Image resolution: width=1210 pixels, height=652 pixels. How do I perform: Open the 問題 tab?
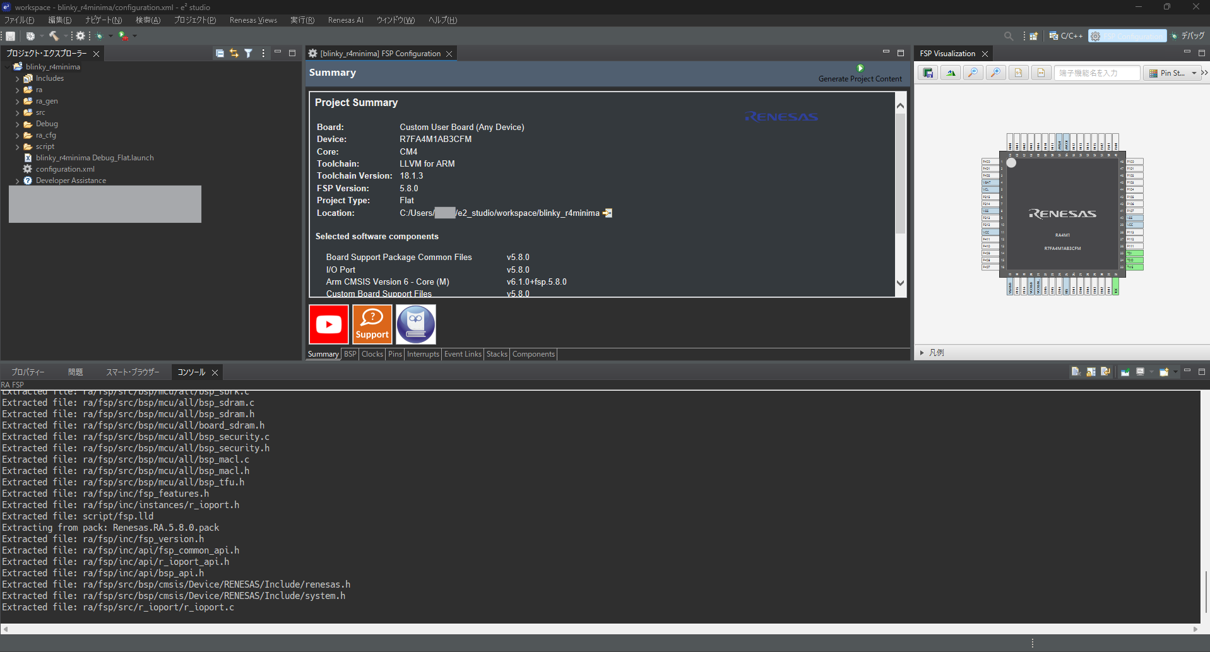point(76,372)
